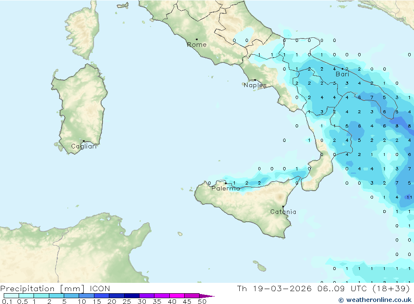Pick the 45–50 mm legend swatch

tap(192, 296)
